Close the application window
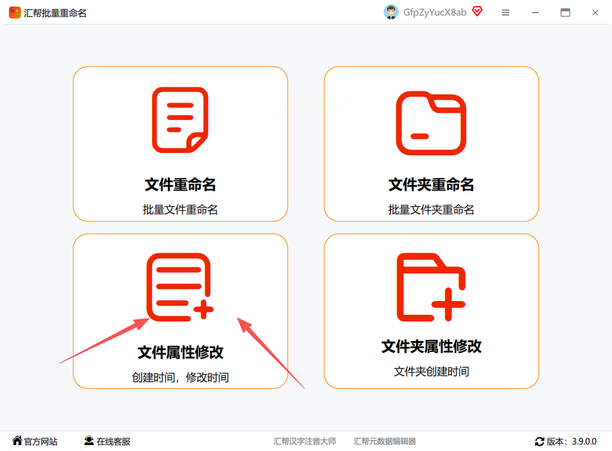 [x=595, y=13]
